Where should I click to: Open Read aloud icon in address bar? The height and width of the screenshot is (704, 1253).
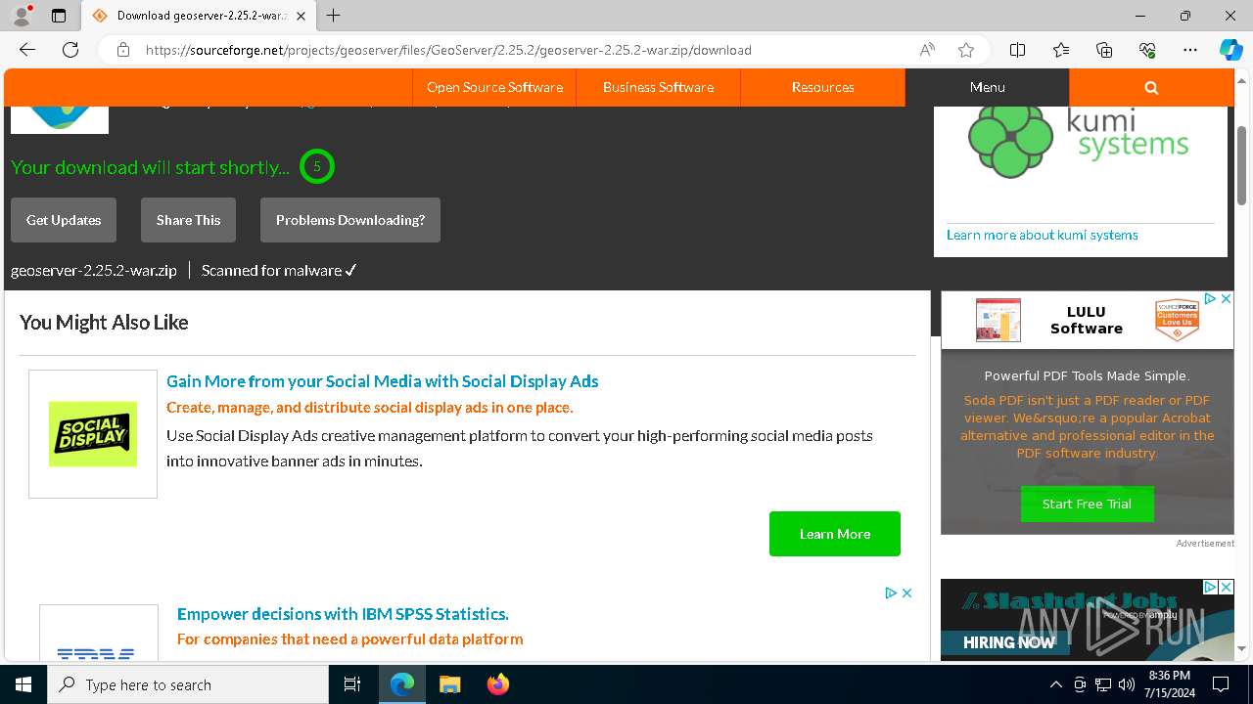(926, 50)
